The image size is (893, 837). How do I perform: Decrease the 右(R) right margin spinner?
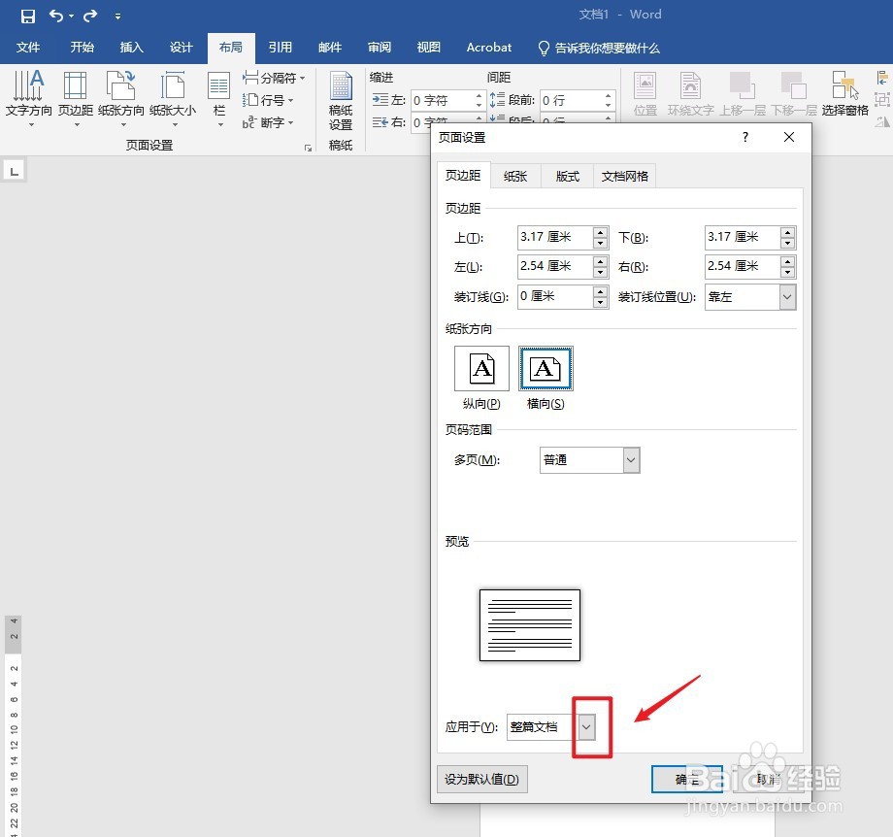[787, 272]
